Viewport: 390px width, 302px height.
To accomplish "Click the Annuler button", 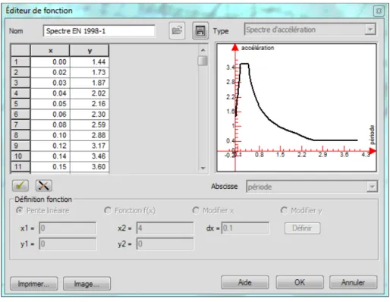I will (x=353, y=282).
